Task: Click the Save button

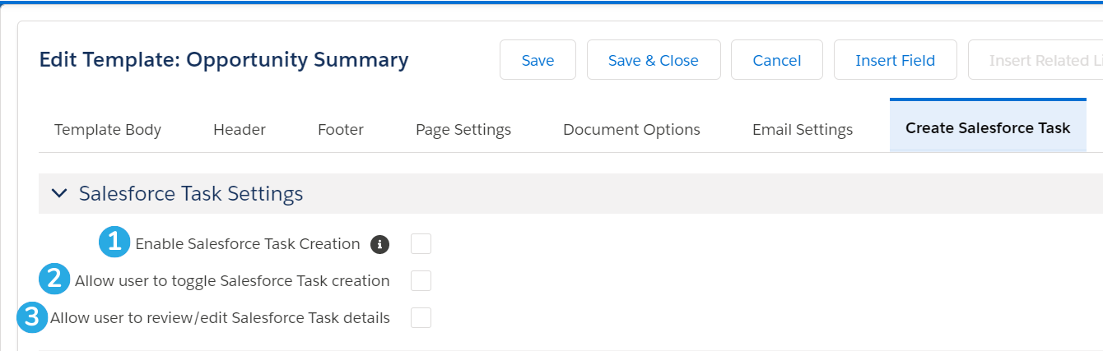Action: [x=538, y=60]
